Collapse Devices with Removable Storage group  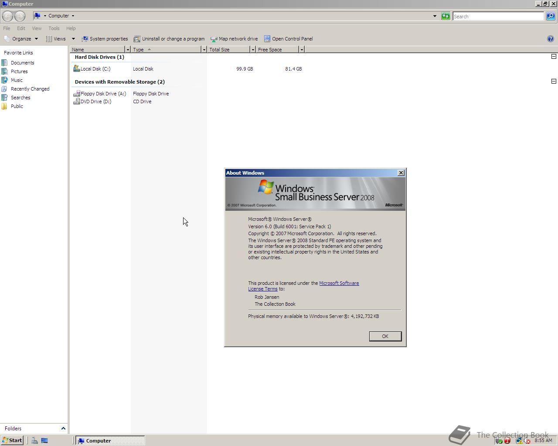554,81
